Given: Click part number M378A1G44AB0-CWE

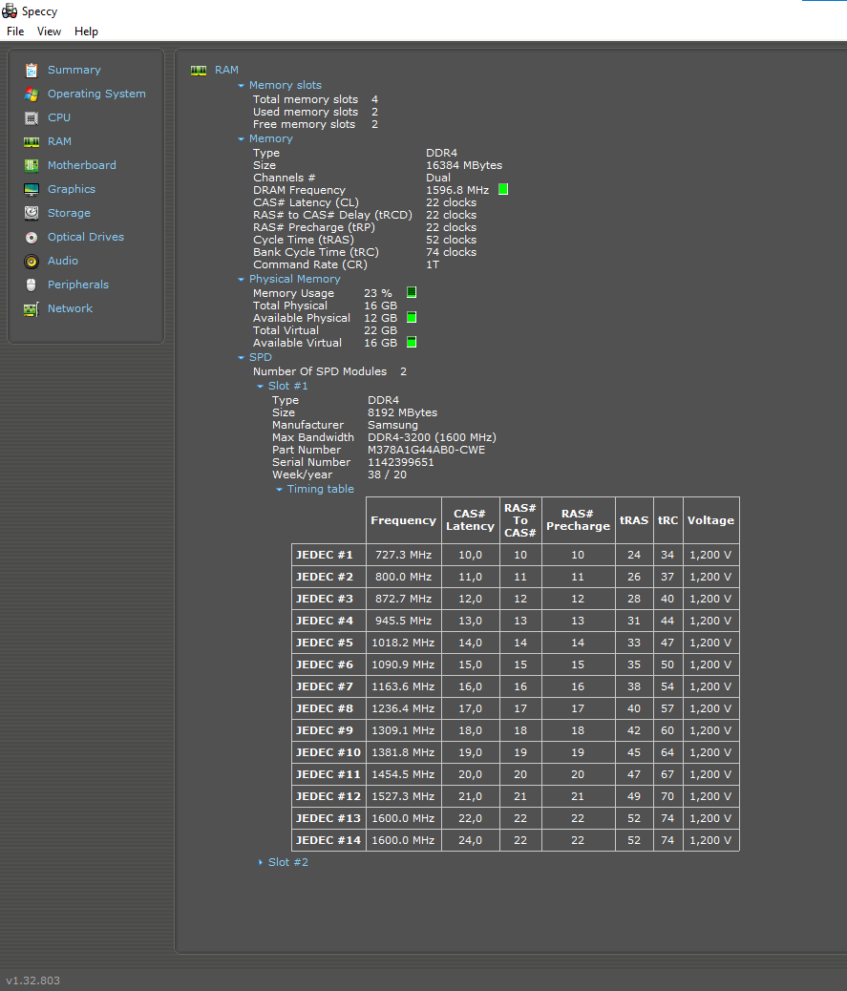Looking at the screenshot, I should tap(427, 450).
